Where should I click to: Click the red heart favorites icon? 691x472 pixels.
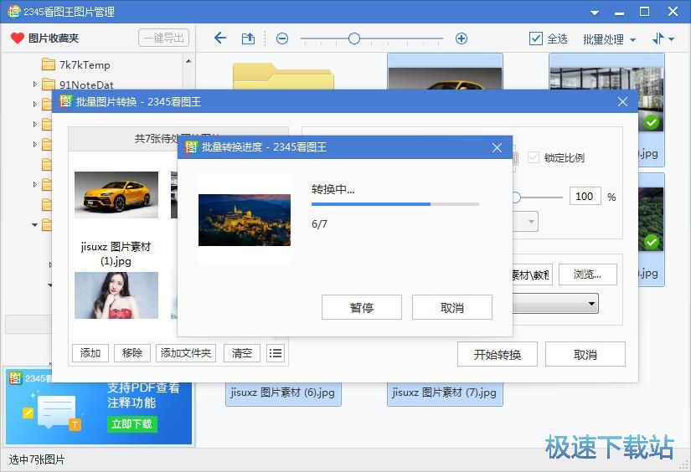18,38
